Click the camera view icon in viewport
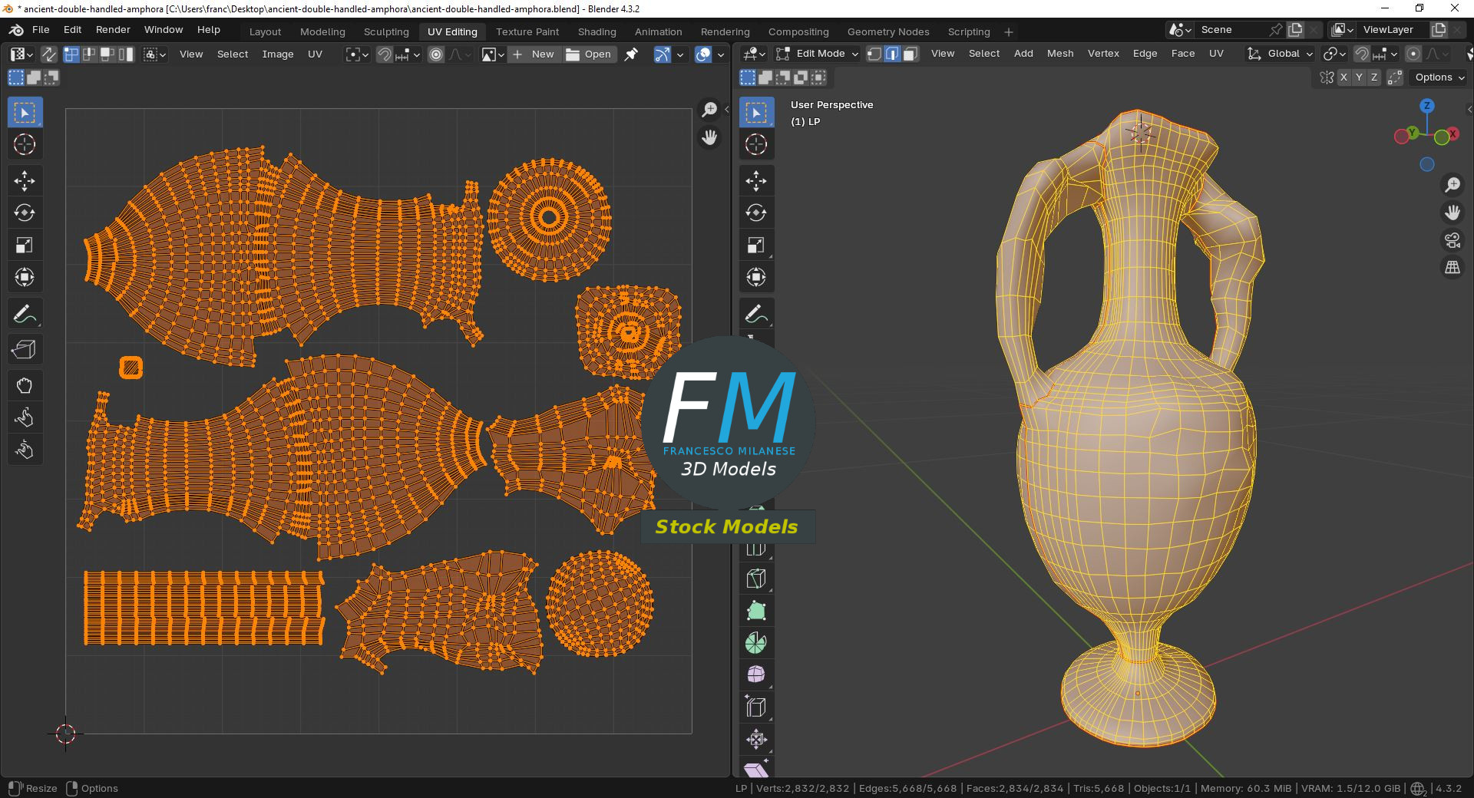 (1452, 240)
